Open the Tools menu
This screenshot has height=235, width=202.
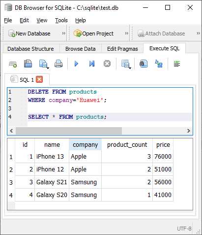61,20
